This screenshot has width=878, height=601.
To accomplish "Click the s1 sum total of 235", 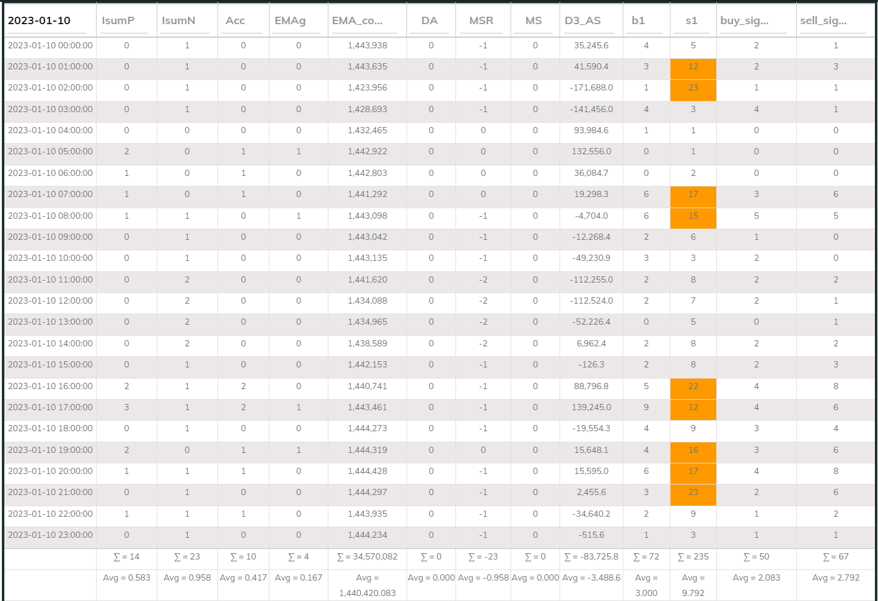I will coord(693,556).
